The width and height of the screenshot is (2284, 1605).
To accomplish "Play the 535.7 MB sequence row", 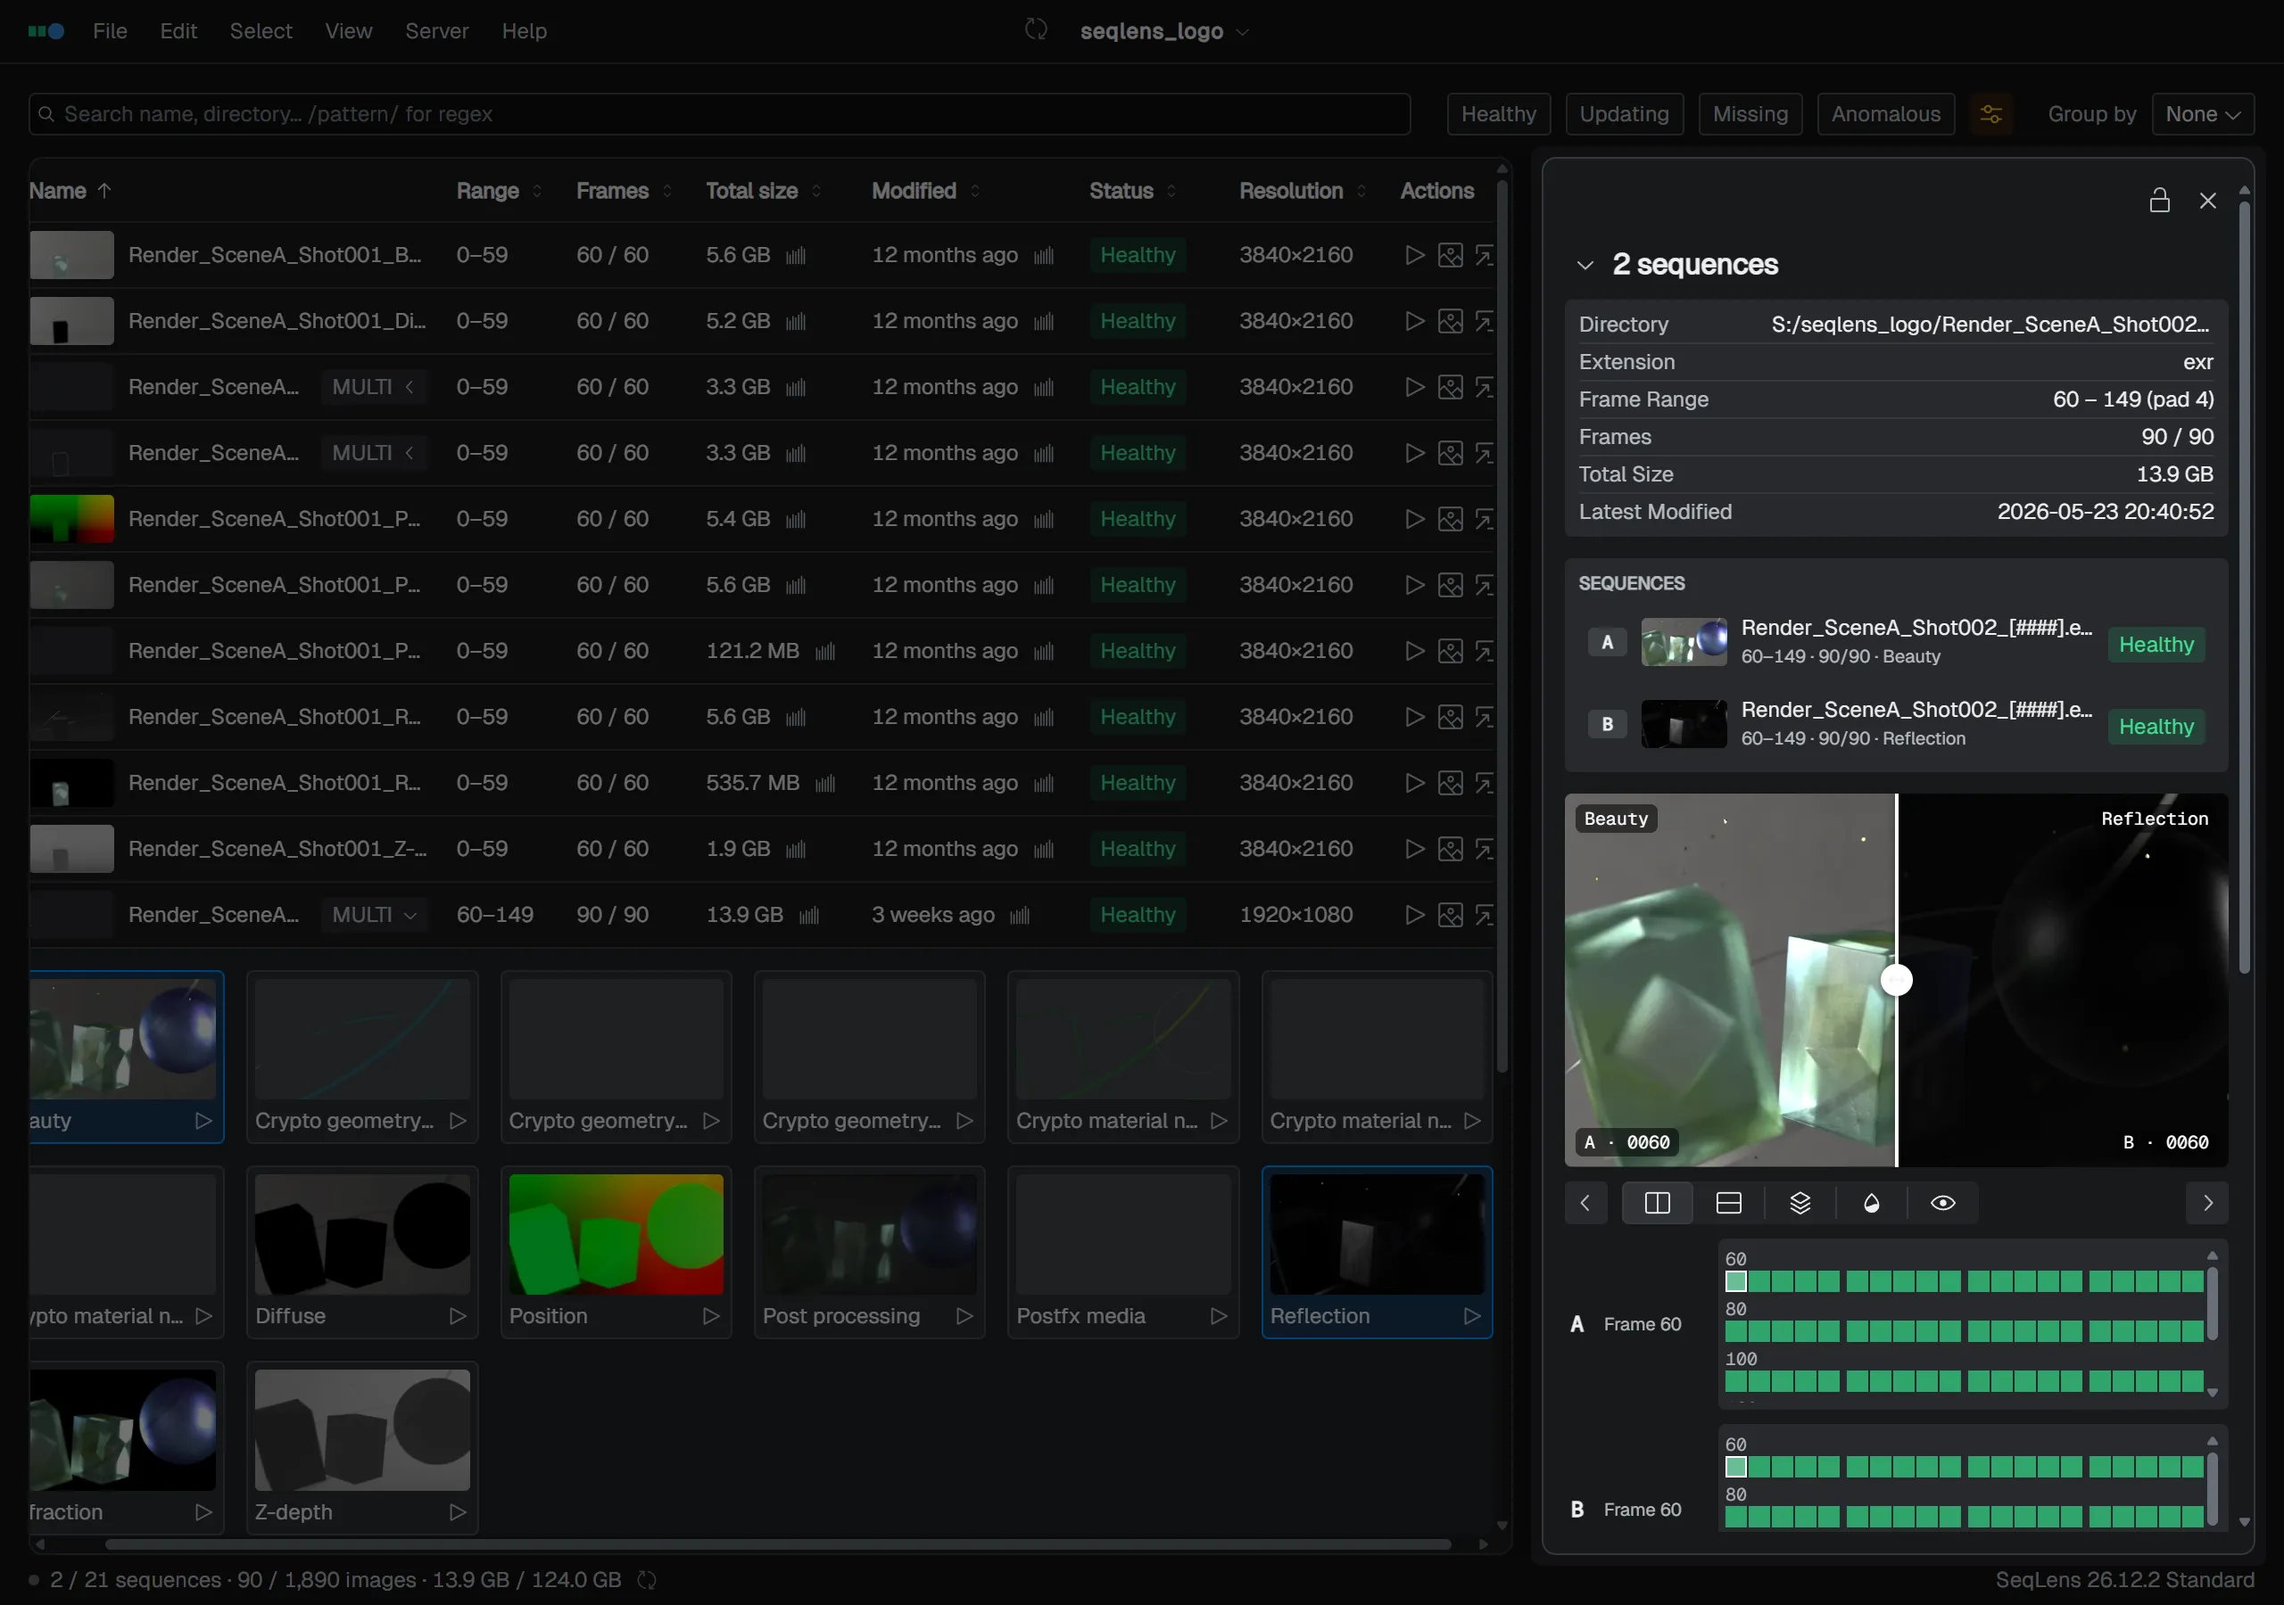I will tap(1413, 784).
